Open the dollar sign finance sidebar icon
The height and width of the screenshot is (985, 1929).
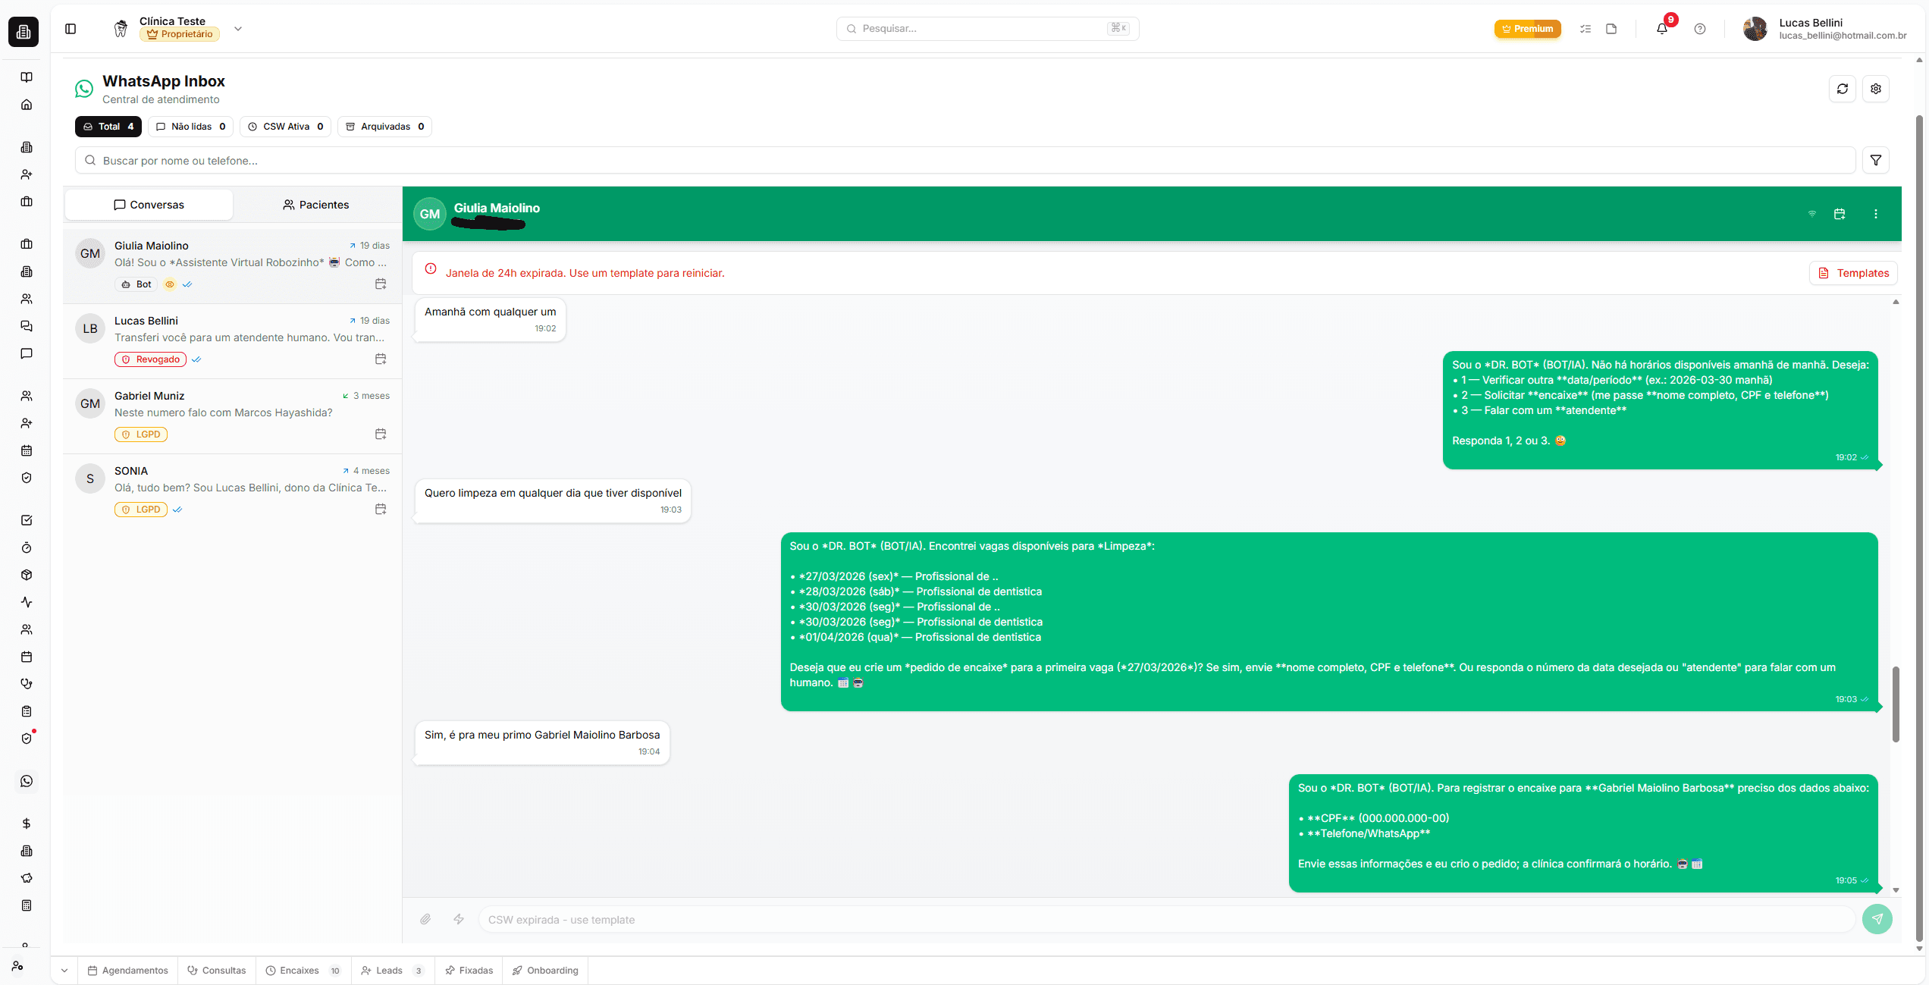coord(27,823)
